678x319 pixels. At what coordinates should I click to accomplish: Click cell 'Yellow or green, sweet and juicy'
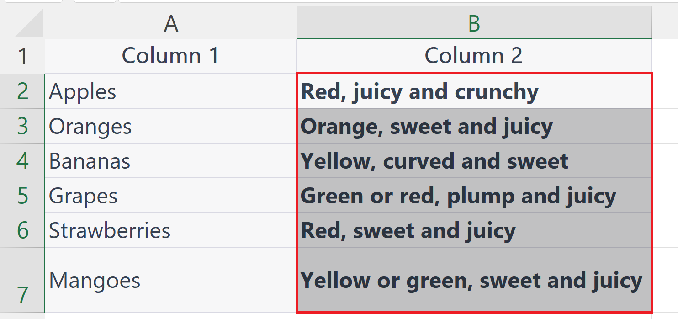pyautogui.click(x=474, y=280)
